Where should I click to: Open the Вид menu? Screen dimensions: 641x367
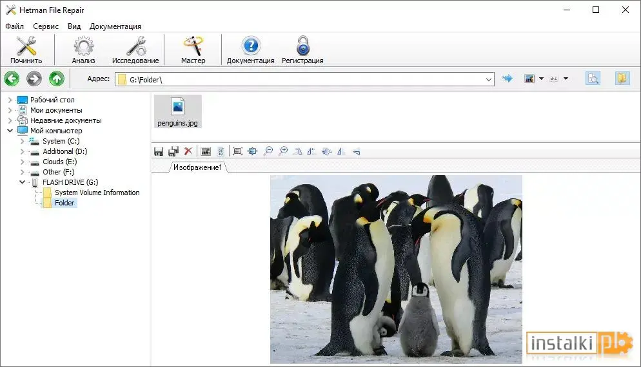coord(74,26)
